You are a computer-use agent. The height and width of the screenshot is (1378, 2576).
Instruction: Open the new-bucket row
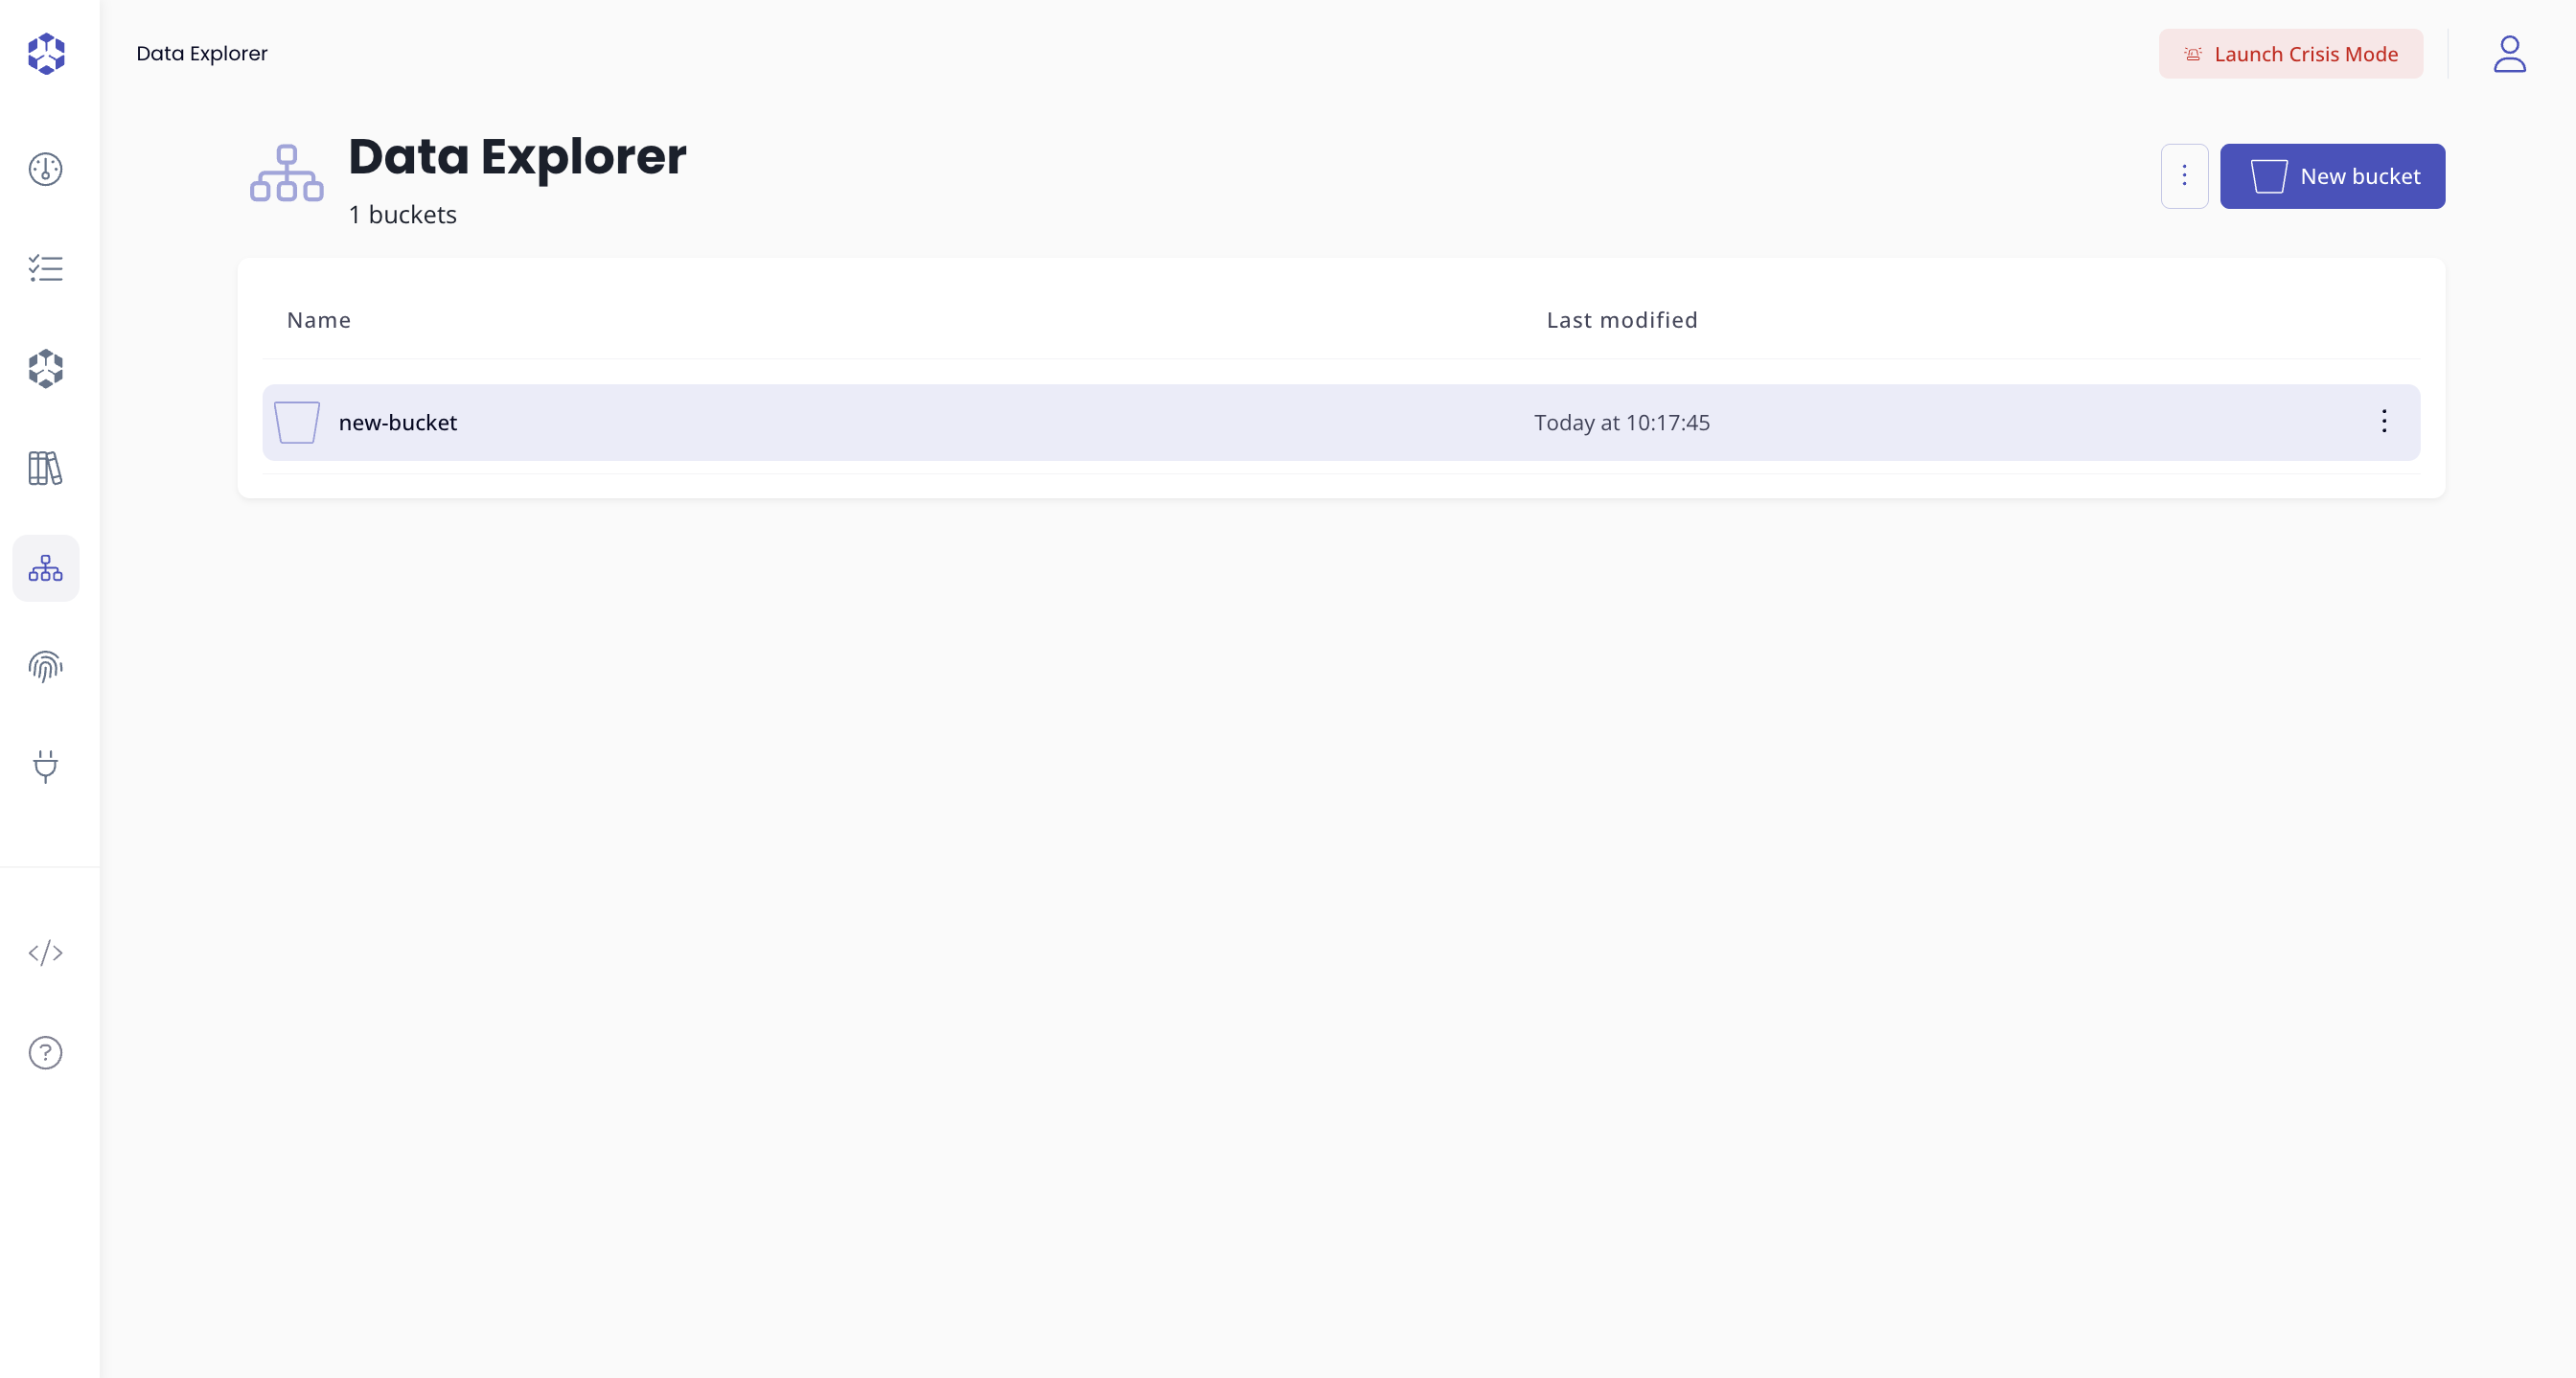click(x=398, y=423)
